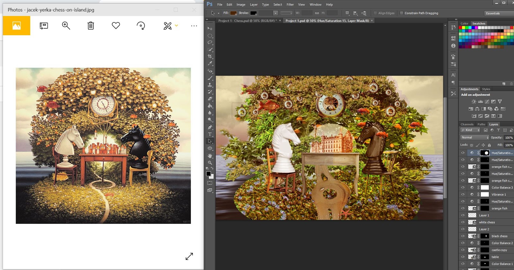514x270 pixels.
Task: Select the Eyedropper tool
Action: click(210, 63)
